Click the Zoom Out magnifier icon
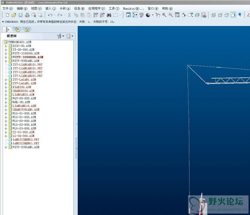This screenshot has width=250, height=215. (x=171, y=15)
